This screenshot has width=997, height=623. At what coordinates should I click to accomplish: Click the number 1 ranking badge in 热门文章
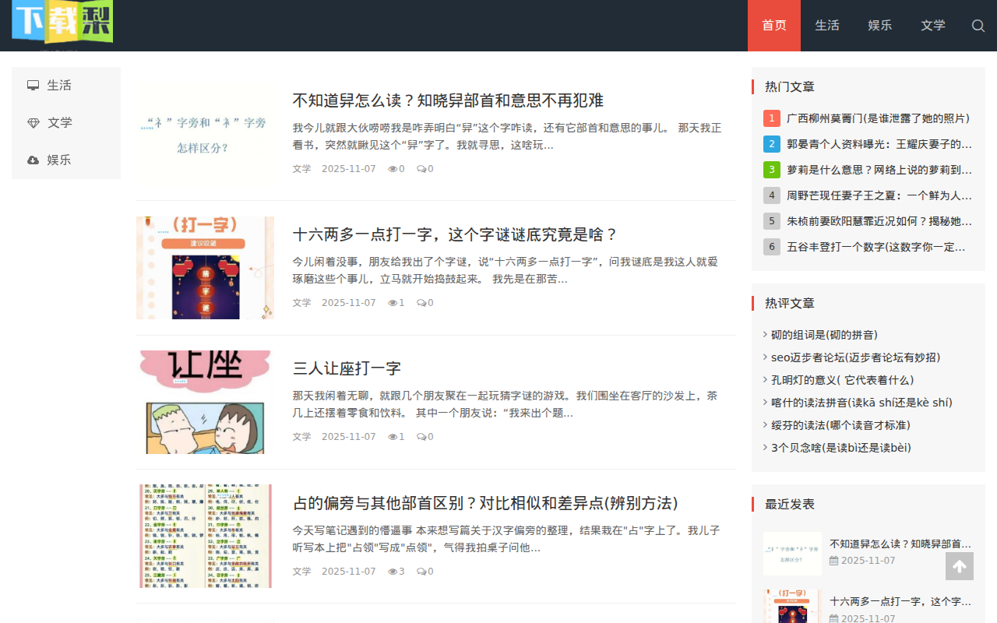point(771,118)
